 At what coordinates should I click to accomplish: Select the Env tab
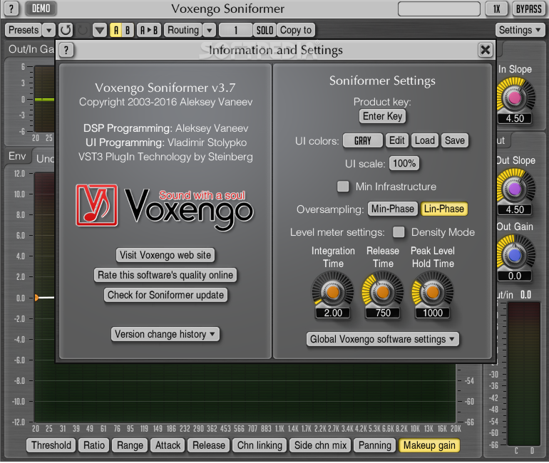[x=18, y=156]
